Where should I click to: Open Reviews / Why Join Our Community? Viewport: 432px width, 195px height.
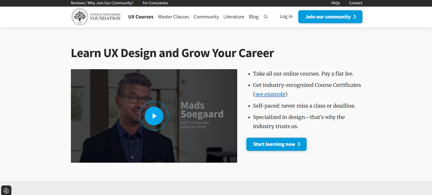pyautogui.click(x=102, y=3)
